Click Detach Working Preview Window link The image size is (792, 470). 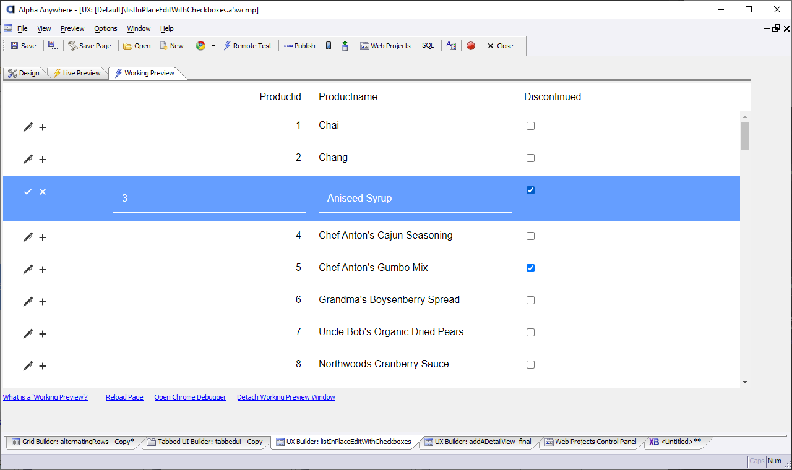286,397
